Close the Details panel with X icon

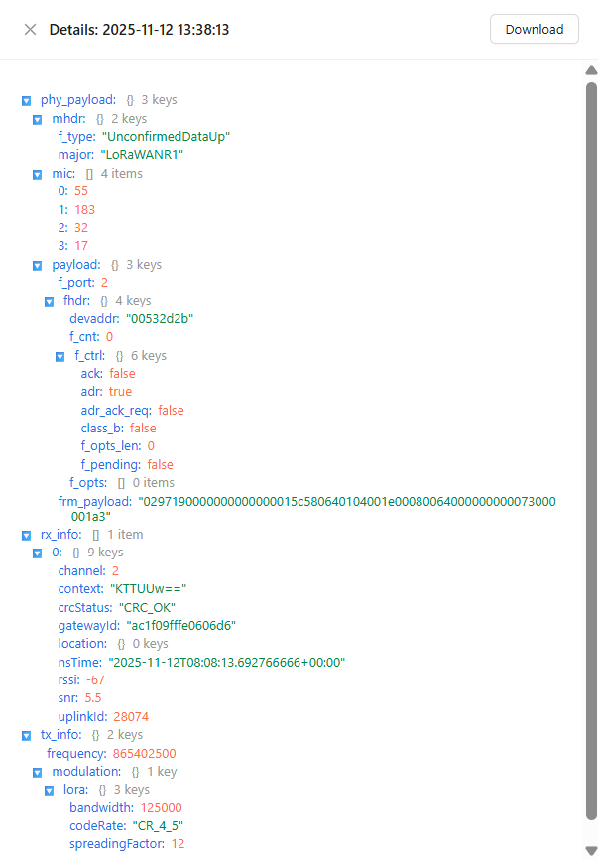30,30
